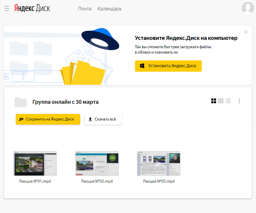256x213 pixels.
Task: Click the Яндекс Диск logo
Action: coord(32,8)
